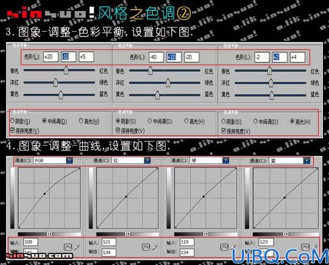Click the highlighted 色阶 field showing -10
The height and width of the screenshot is (265, 329).
click(68, 57)
